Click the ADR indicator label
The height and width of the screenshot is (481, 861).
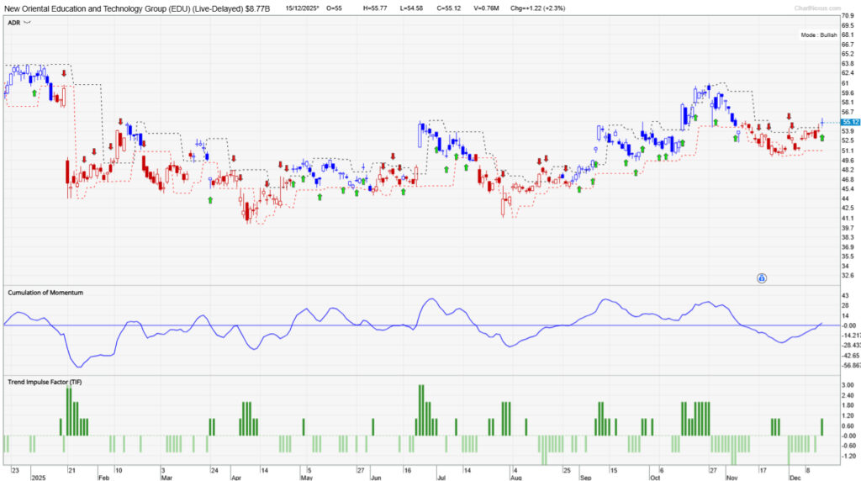(13, 24)
